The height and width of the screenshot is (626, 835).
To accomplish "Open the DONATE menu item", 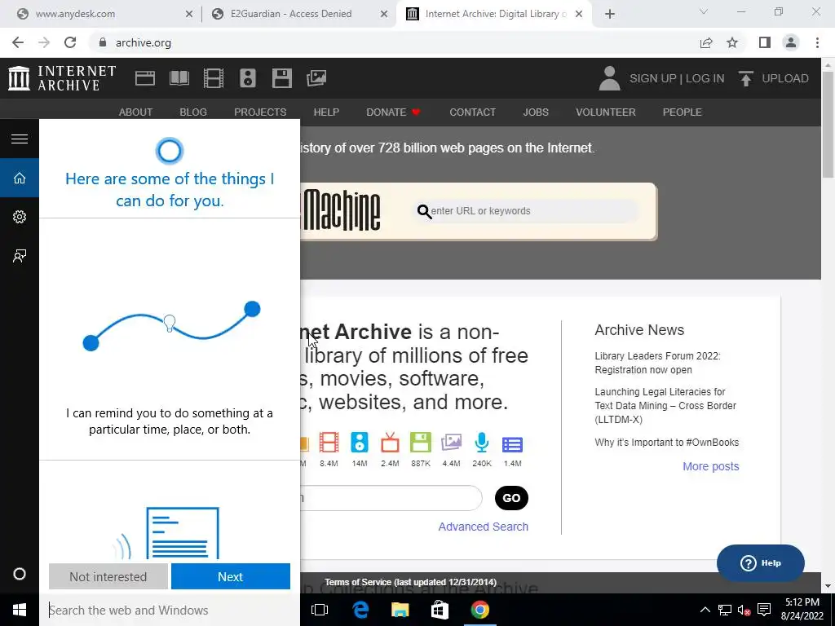I will (x=393, y=112).
